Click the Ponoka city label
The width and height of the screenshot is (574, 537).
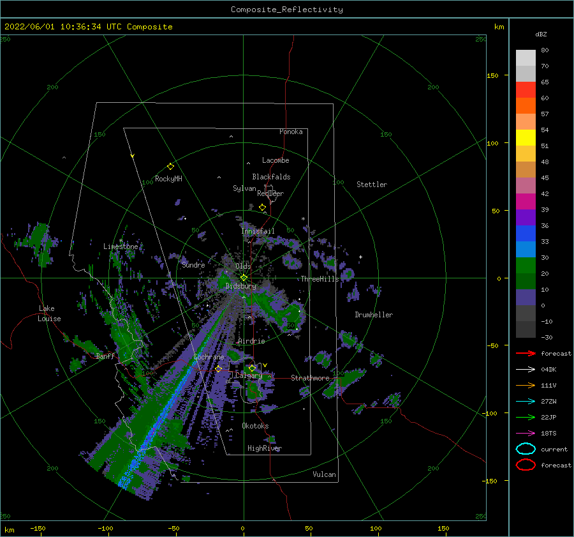pos(291,132)
